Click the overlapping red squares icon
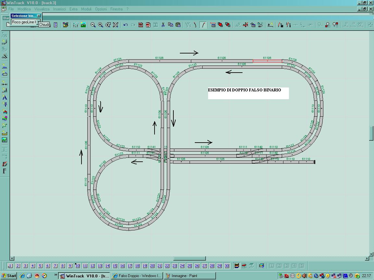This screenshot has height=280, width=374. 220,25
